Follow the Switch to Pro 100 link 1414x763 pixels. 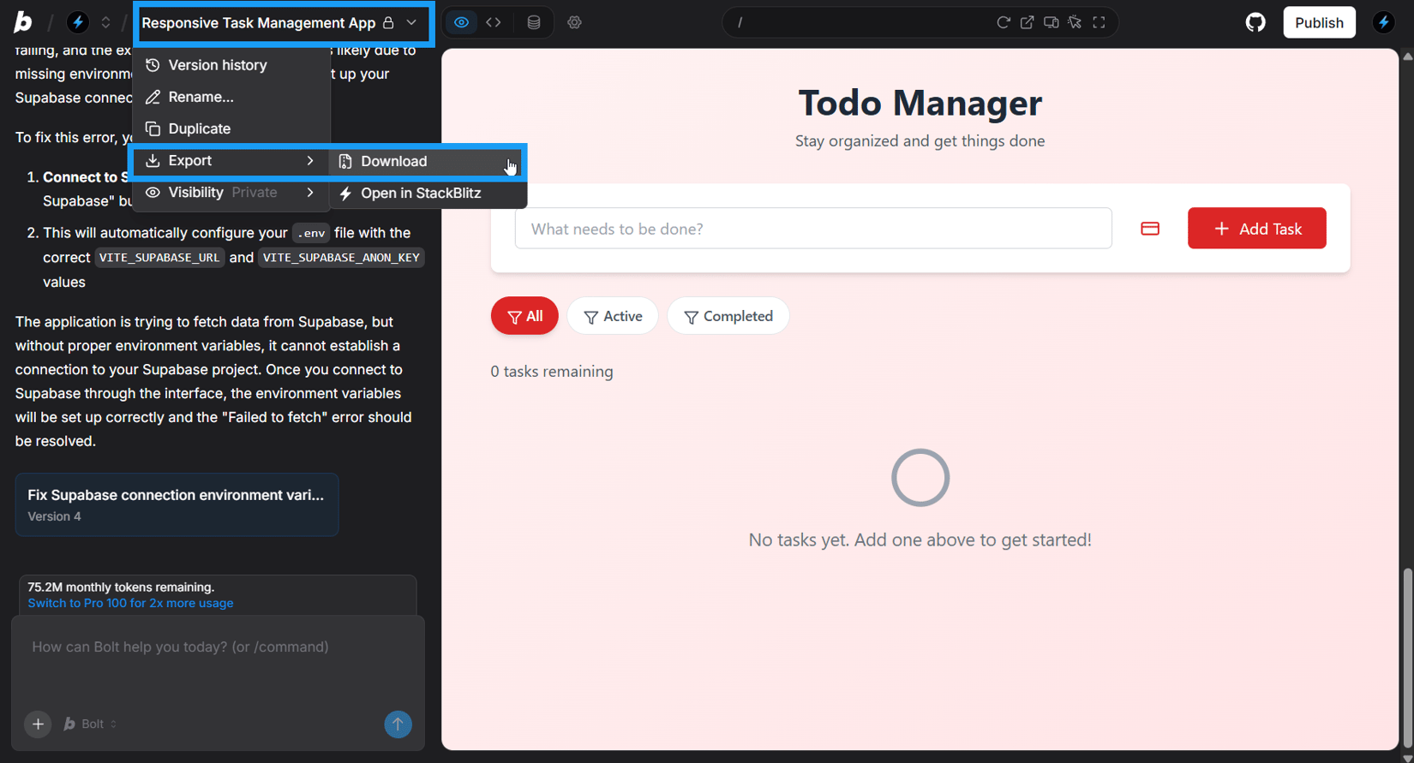130,603
